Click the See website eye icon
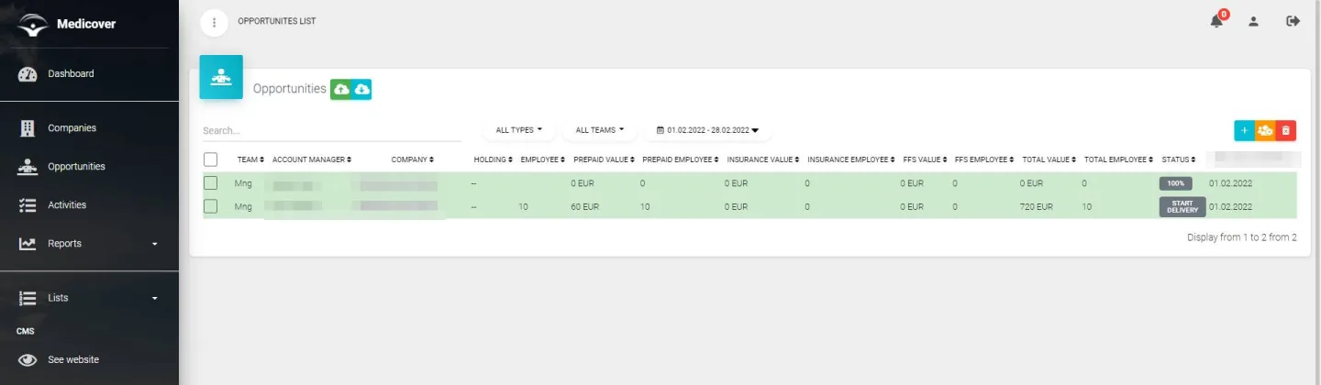The height and width of the screenshot is (385, 1321). 28,360
